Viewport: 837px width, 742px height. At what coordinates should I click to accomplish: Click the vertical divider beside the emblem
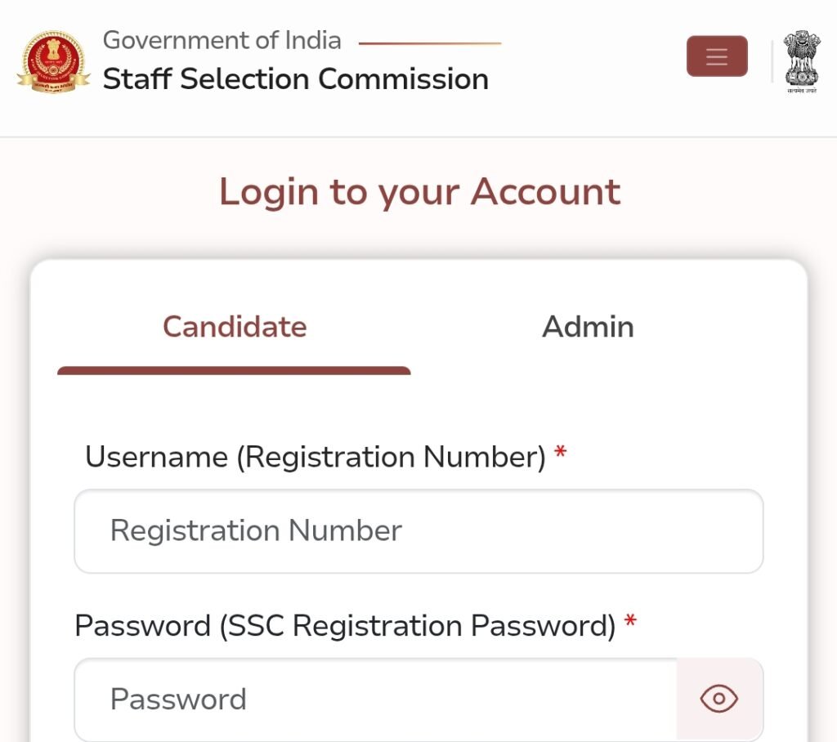click(x=772, y=61)
